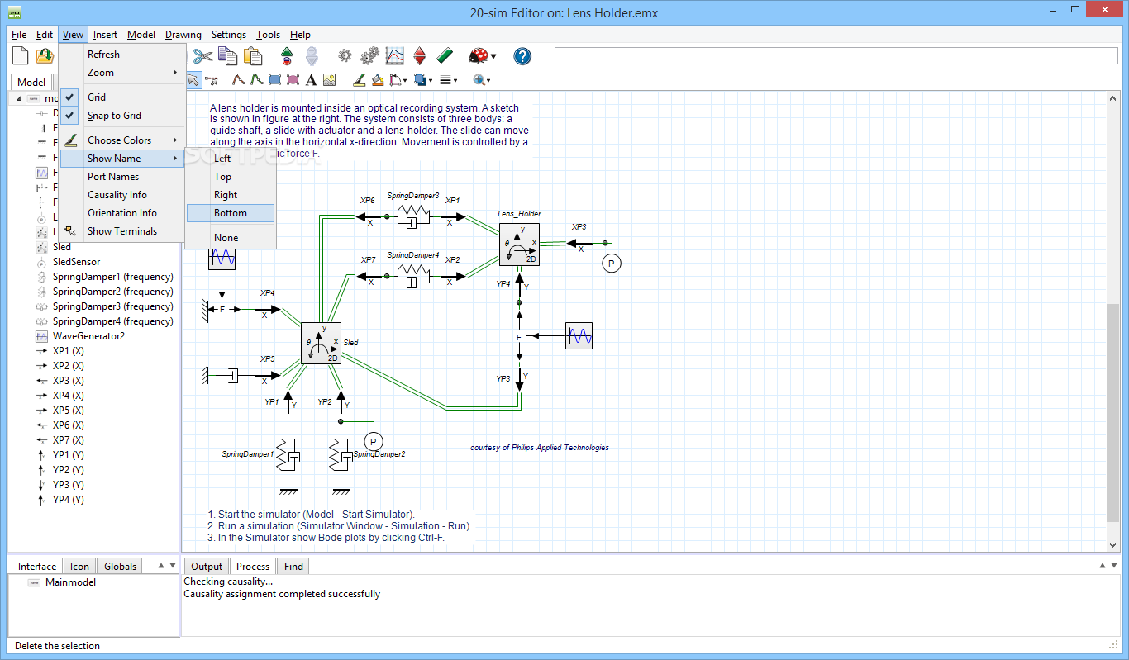1129x660 pixels.
Task: Select the arrow selection tool
Action: [x=193, y=80]
